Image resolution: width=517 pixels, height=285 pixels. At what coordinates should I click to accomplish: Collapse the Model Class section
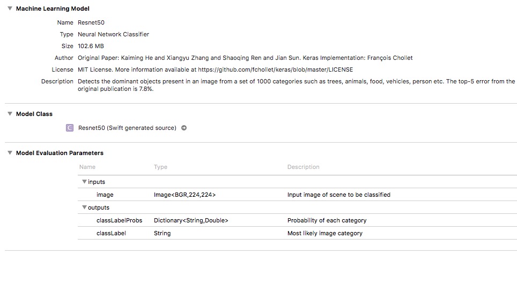coord(10,114)
